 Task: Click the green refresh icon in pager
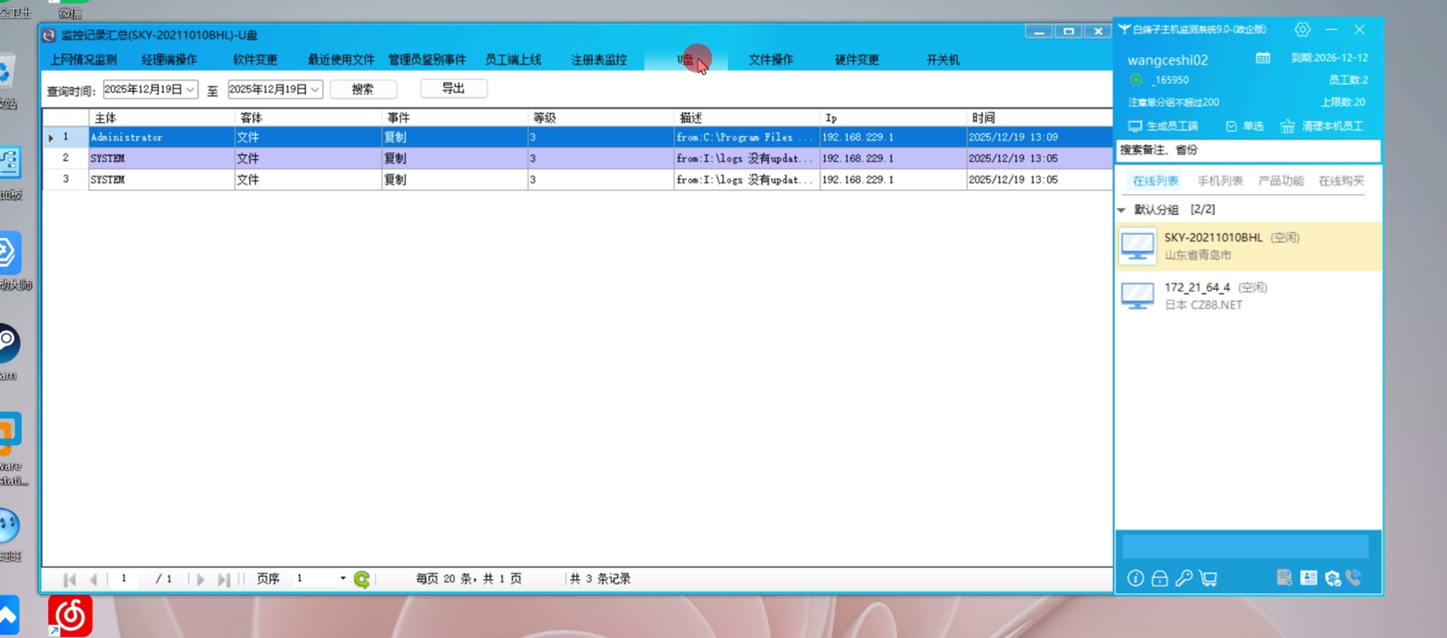point(362,579)
